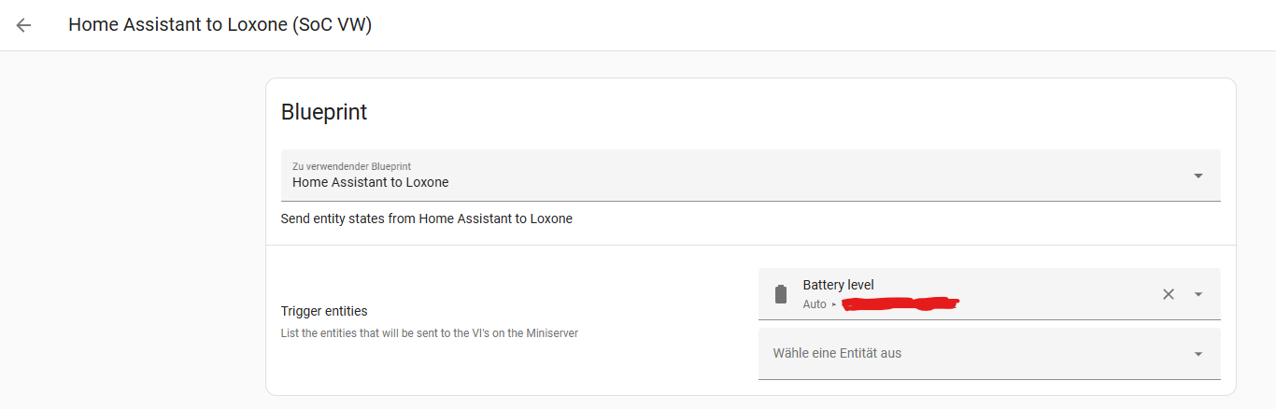
Task: Open the blueprint selector dropdown arrow
Action: point(1198,176)
